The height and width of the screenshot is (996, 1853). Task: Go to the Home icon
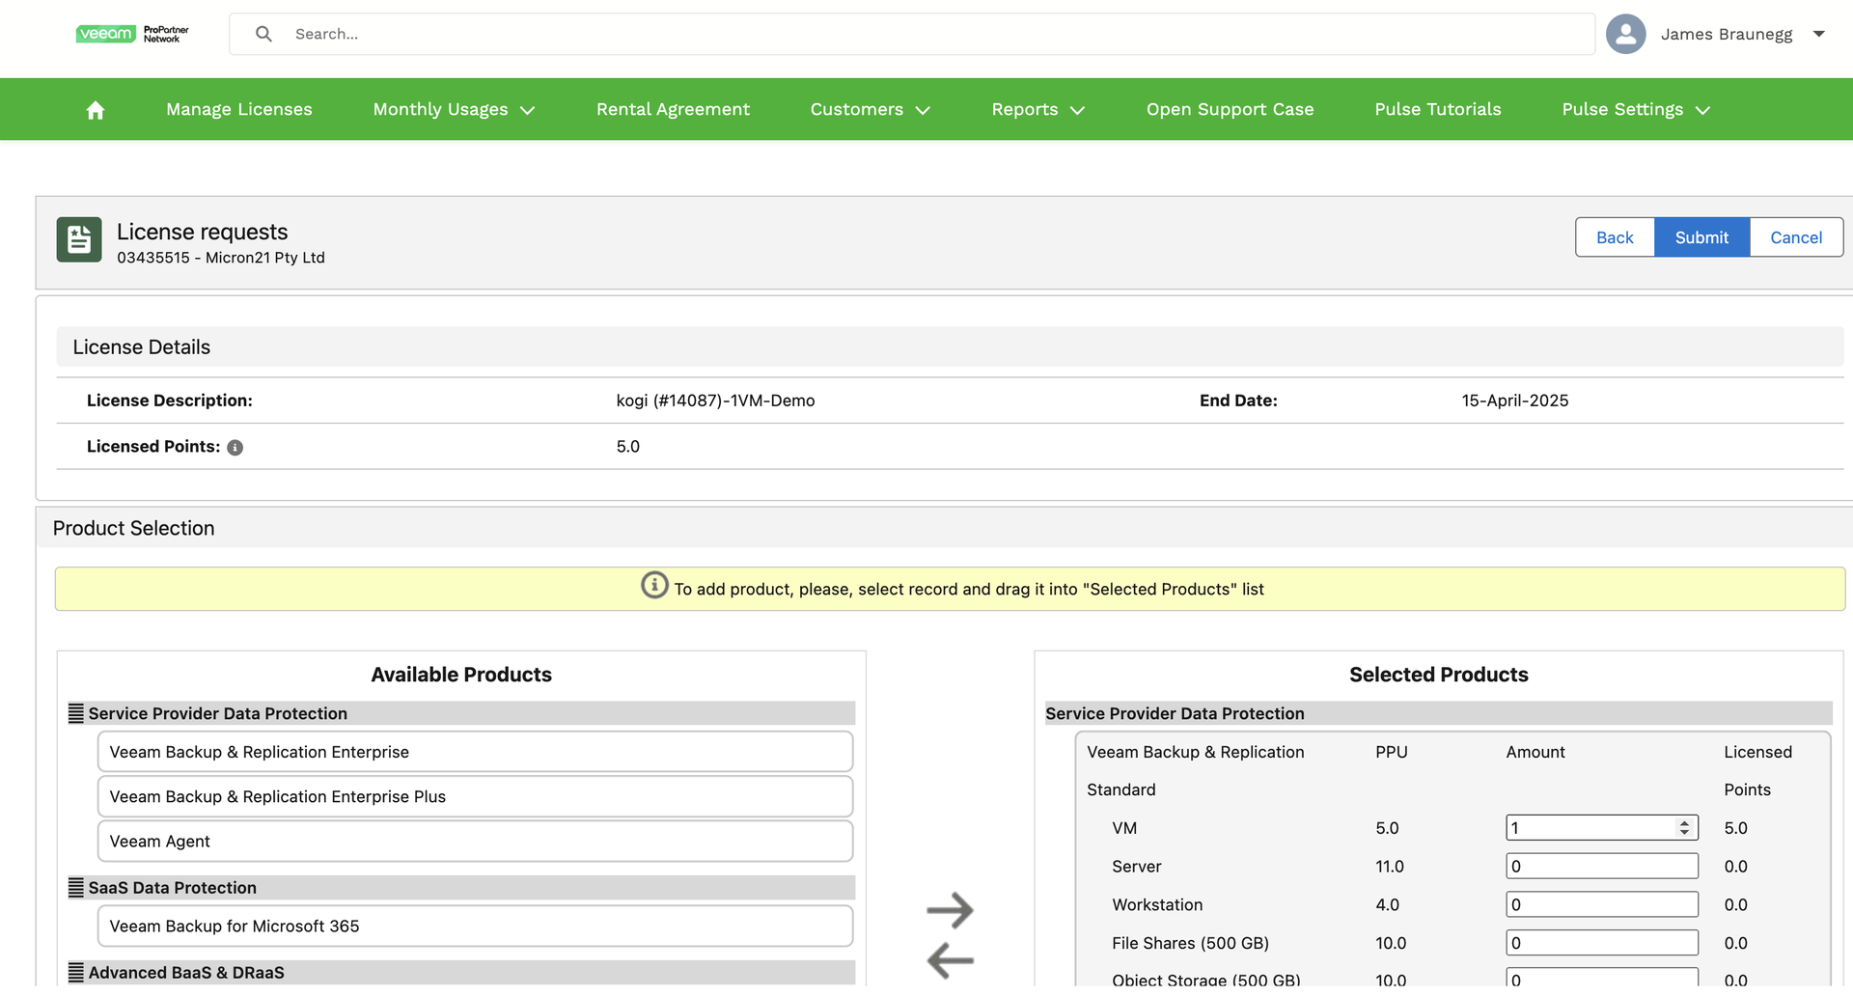[x=96, y=110]
